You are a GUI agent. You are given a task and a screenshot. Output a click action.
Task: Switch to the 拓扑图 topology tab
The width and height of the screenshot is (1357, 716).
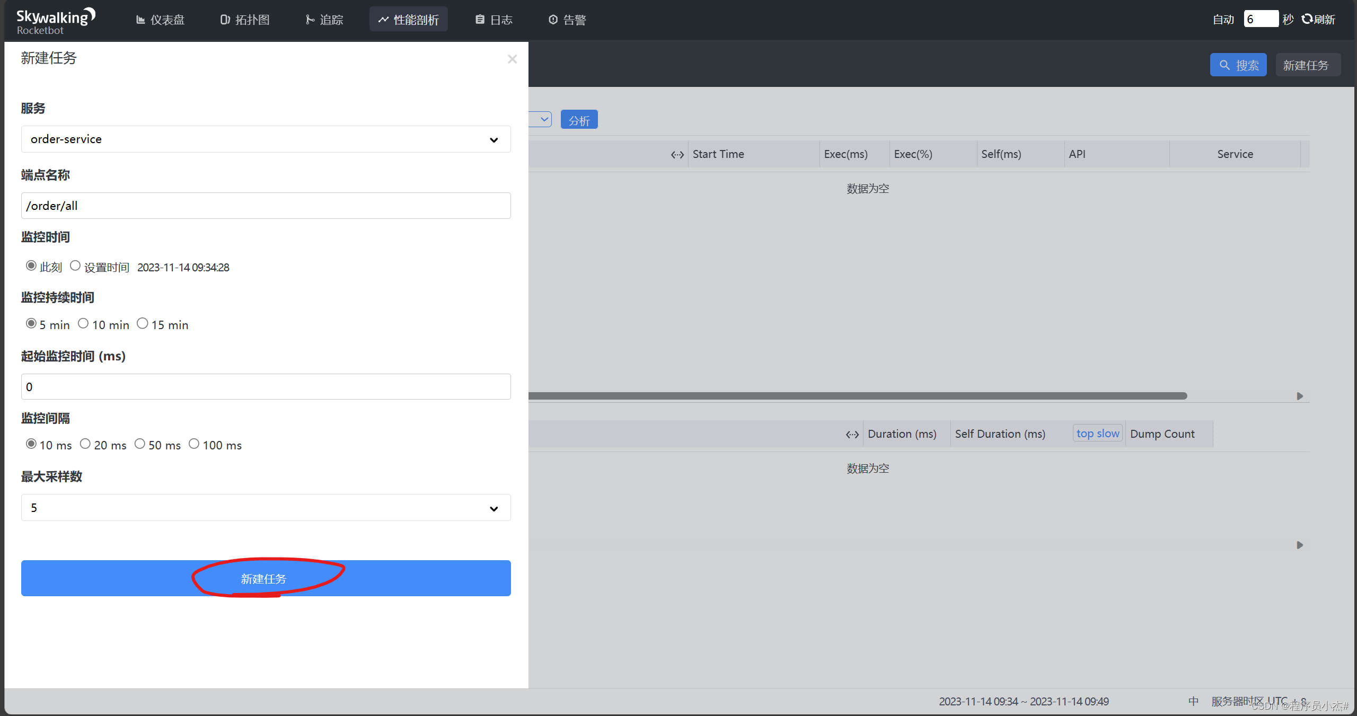click(x=245, y=20)
